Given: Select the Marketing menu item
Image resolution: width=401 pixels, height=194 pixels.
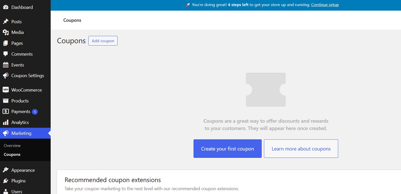Looking at the screenshot, I should [25, 133].
